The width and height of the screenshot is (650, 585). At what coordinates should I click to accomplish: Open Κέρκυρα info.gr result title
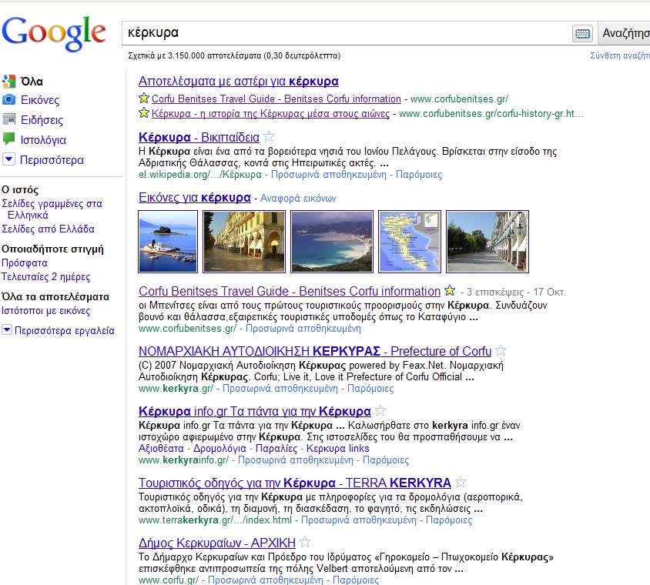click(254, 411)
